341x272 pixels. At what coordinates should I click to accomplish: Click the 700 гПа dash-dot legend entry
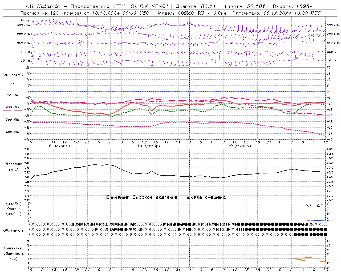12,120
